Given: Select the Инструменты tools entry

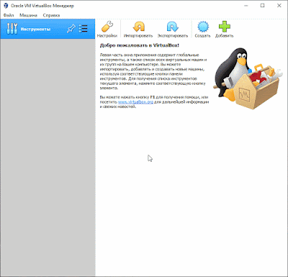Looking at the screenshot, I should 48,29.
